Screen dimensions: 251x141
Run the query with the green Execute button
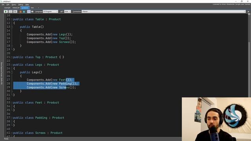pos(6,11)
